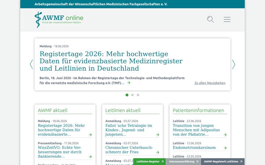
Task: Click the Patienteninformationen heading
Action: [x=198, y=110]
